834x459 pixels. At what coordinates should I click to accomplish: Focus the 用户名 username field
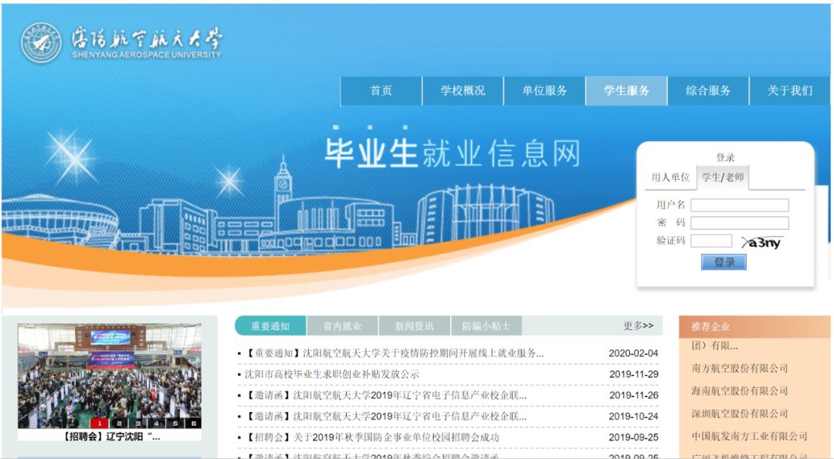pyautogui.click(x=740, y=205)
